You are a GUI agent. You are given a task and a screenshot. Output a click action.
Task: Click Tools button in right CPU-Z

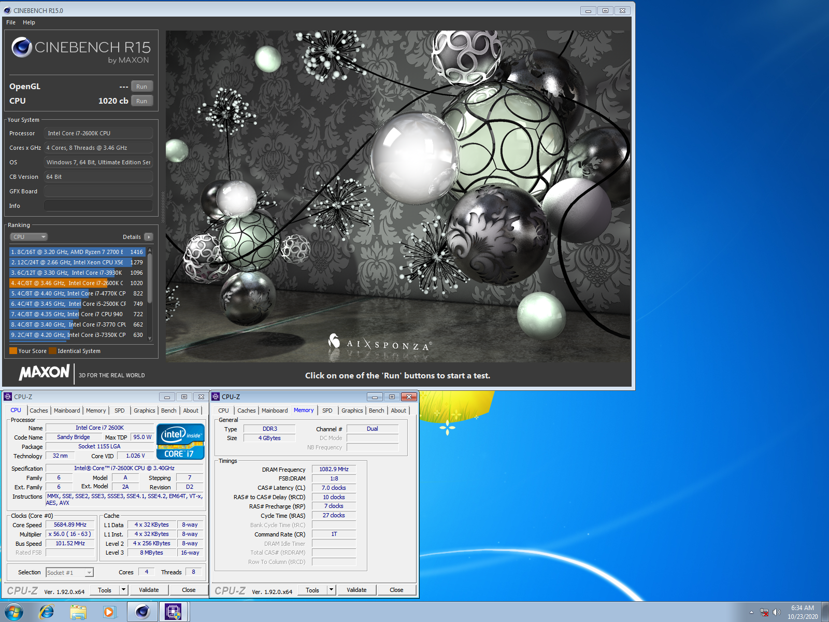point(312,590)
